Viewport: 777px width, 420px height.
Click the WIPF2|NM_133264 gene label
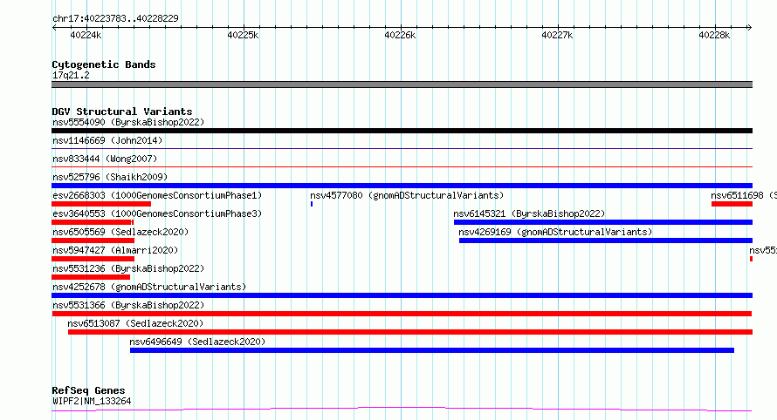point(92,401)
